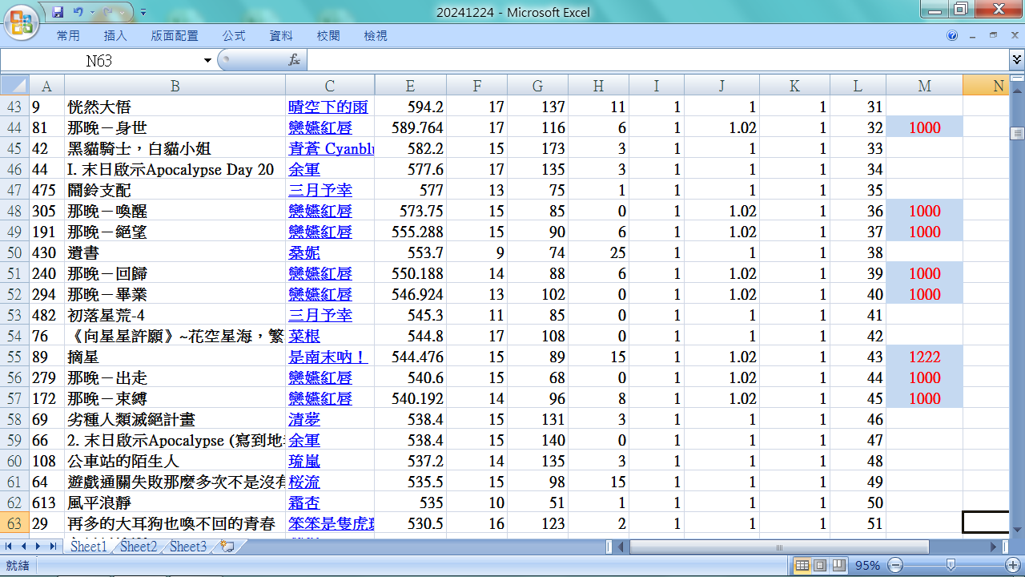Switch to Sheet3 tab
This screenshot has height=577, width=1025.
coord(188,547)
